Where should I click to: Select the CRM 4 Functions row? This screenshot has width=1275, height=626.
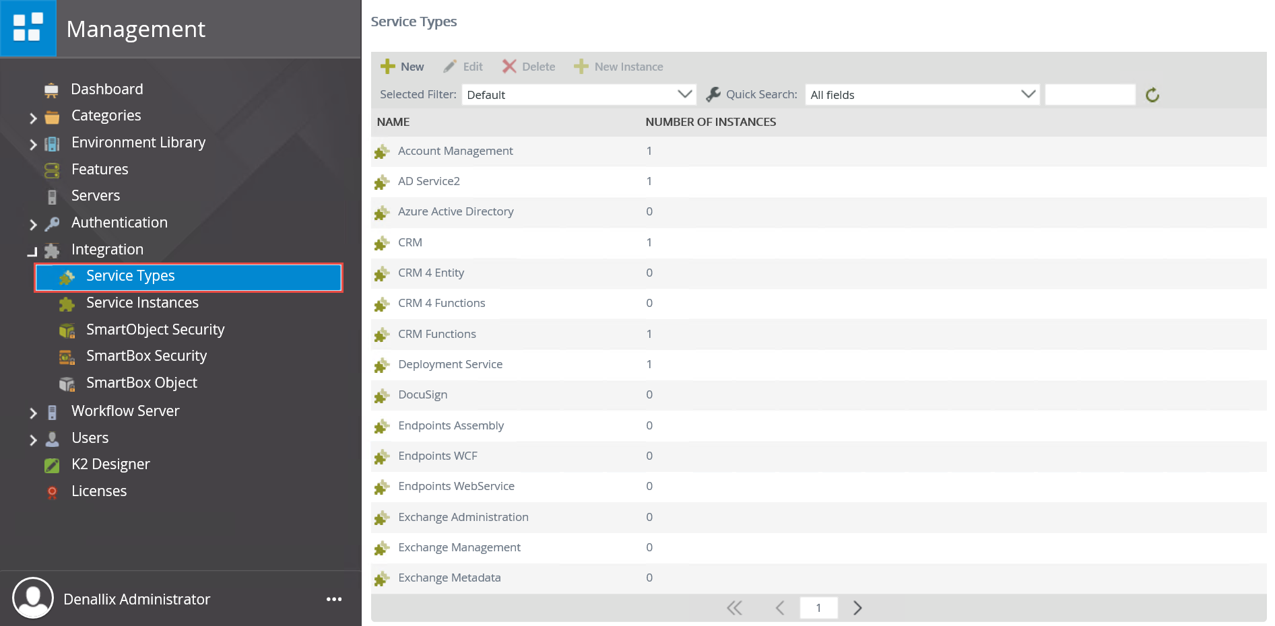818,304
